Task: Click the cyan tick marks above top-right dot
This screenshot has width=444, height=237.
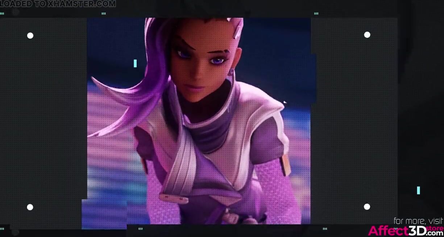Action: [316, 14]
